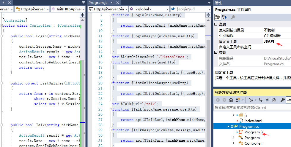Open Program.js editor's document list arrow
Screen dimensions: 291x147
pyautogui.click(x=209, y=3)
